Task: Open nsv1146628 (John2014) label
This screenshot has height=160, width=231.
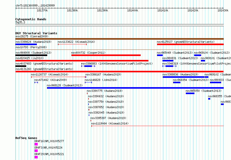Action: tap(101, 80)
